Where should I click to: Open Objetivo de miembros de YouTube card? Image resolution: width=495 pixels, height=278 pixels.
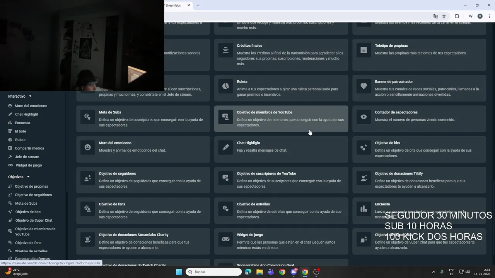tap(281, 119)
